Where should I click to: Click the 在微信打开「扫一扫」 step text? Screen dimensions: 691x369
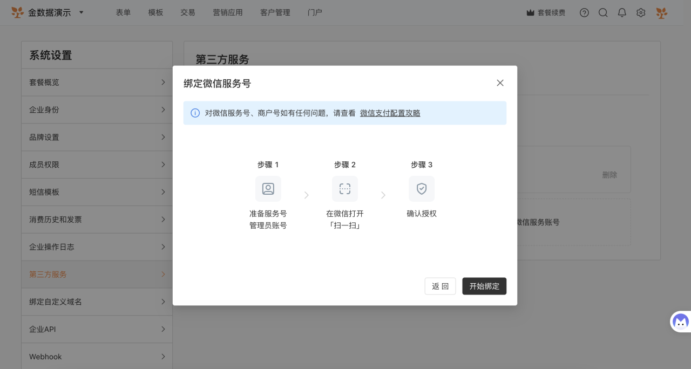(x=345, y=220)
